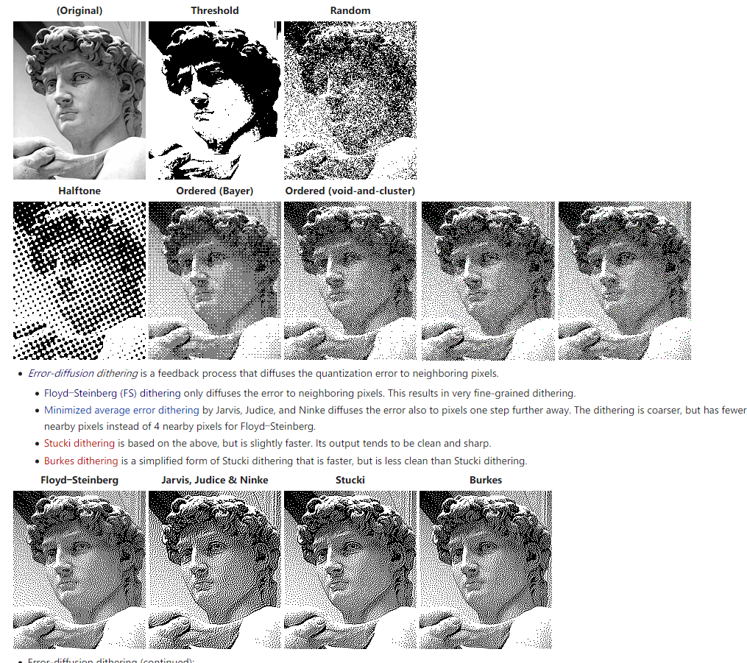The height and width of the screenshot is (663, 747).
Task: Open the unlabeled fifth image in Halftone row
Action: coord(625,280)
